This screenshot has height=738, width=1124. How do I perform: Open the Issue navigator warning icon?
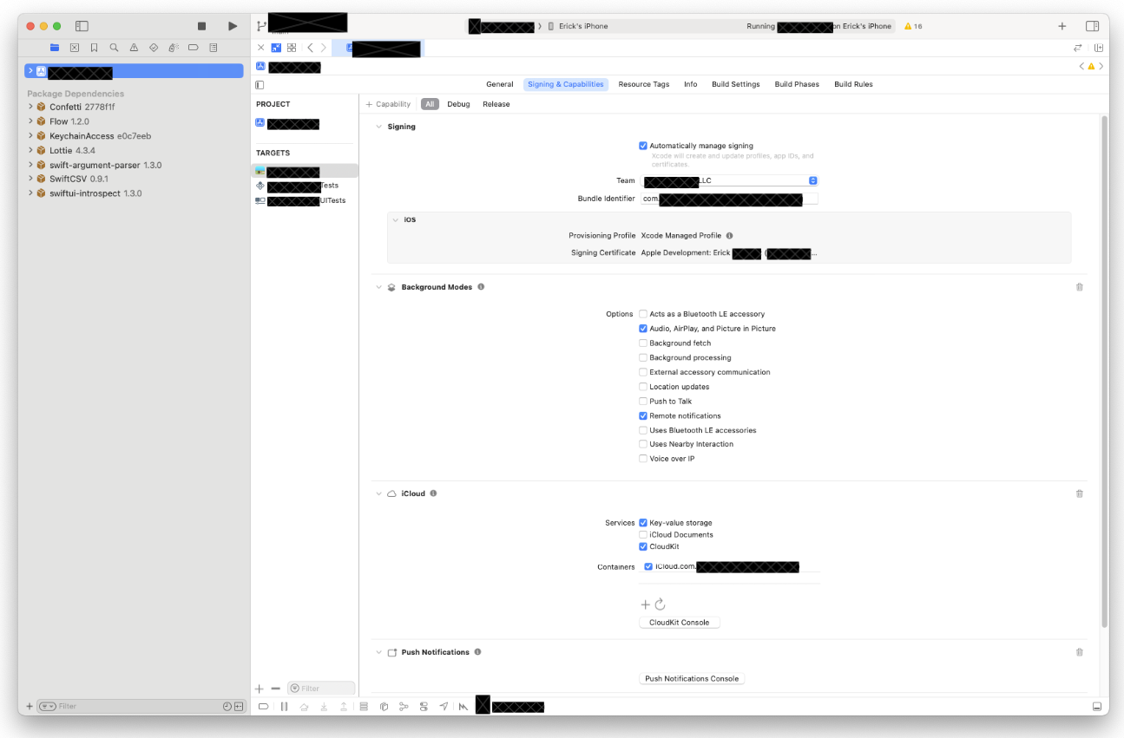134,48
